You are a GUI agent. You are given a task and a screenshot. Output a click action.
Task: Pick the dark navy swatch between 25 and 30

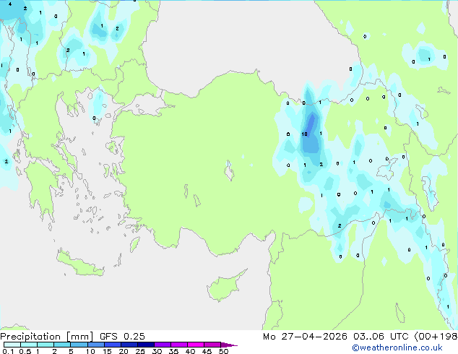(x=146, y=345)
